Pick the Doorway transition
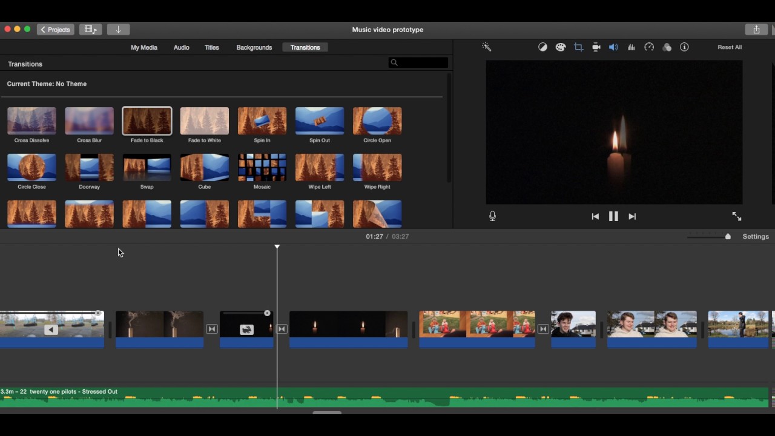 (x=89, y=168)
